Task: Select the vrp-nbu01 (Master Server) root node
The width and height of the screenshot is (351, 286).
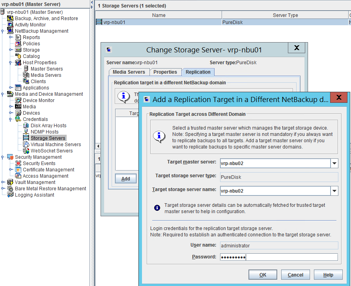Action: click(35, 12)
